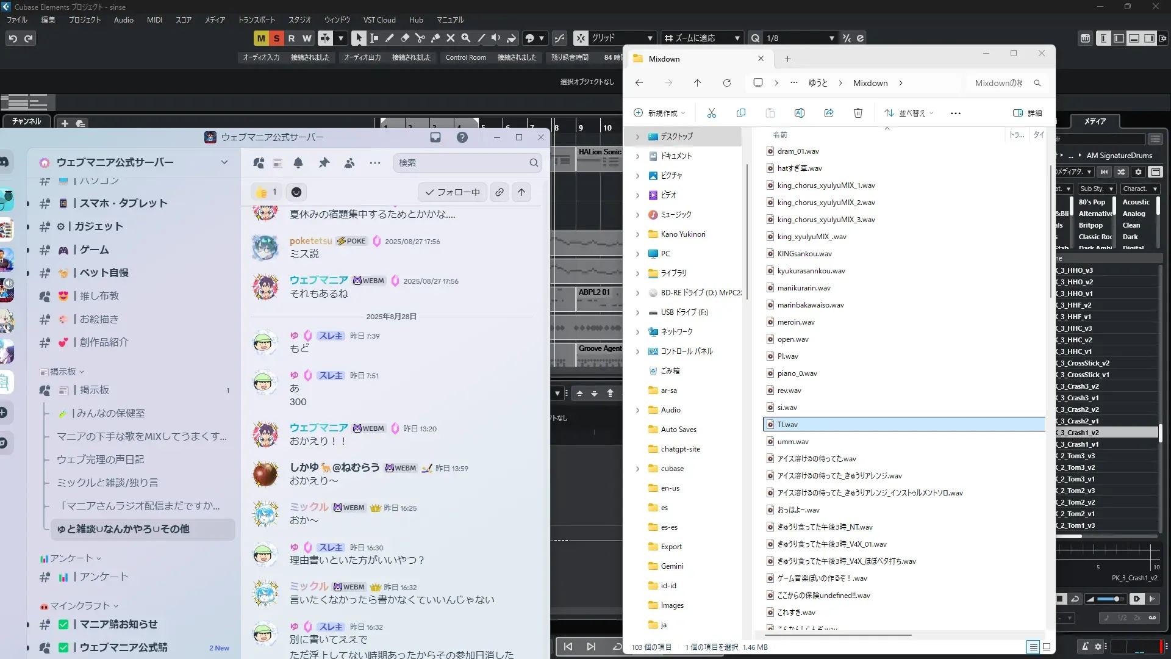
Task: Toggle the global Solo S button
Action: coord(276,38)
